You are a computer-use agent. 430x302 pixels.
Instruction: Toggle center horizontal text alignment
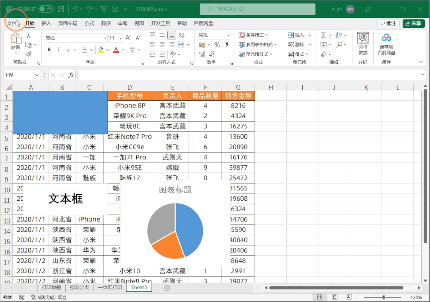coord(162,45)
